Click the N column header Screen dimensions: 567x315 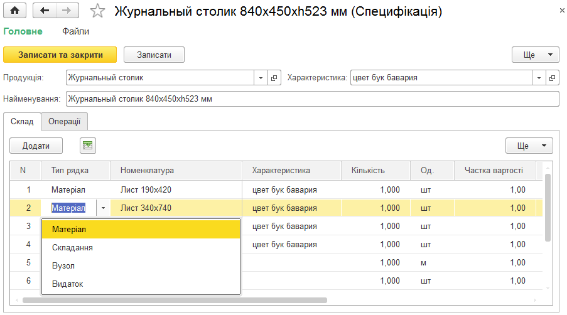(26, 171)
